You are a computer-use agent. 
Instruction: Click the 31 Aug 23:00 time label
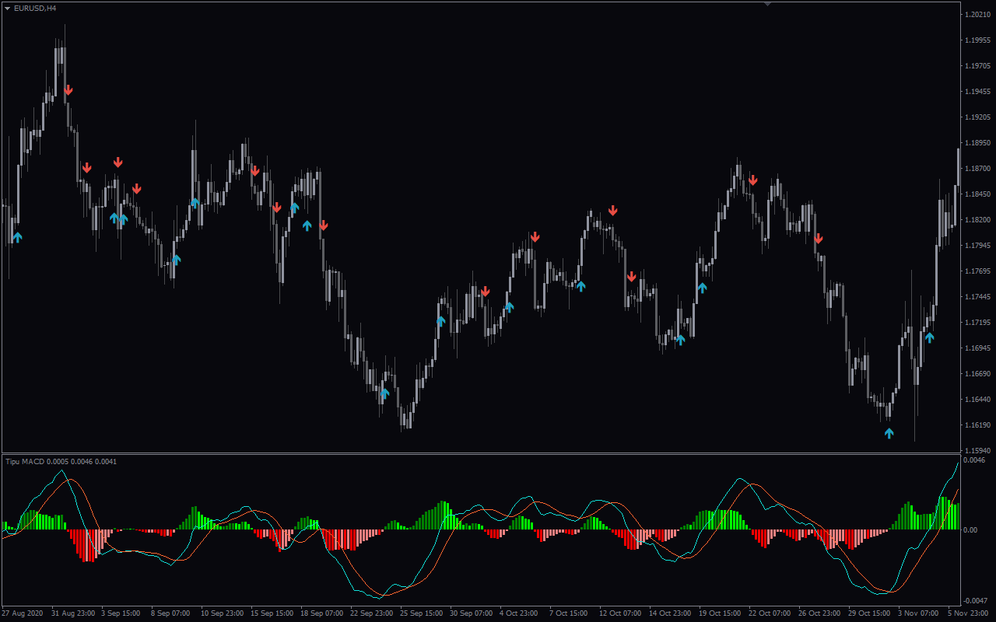(73, 613)
